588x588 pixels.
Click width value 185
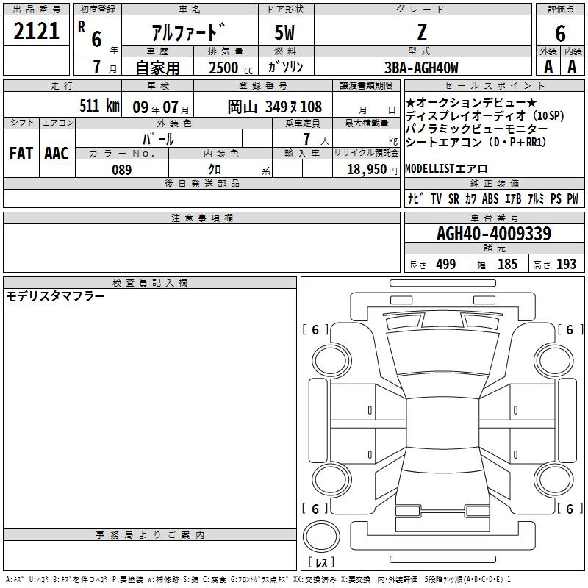(507, 264)
